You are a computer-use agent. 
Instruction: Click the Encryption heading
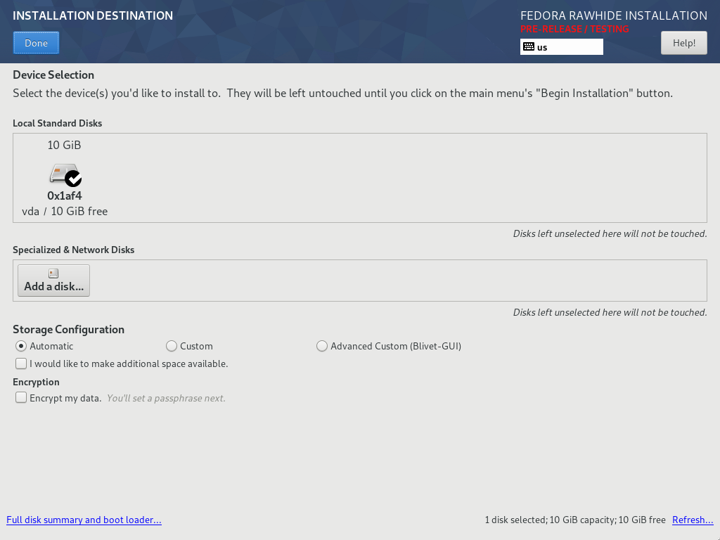[37, 382]
